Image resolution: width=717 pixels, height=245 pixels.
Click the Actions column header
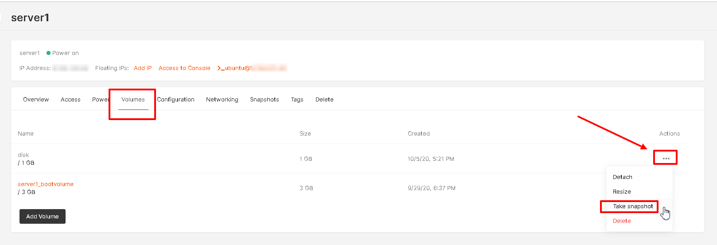click(x=670, y=133)
